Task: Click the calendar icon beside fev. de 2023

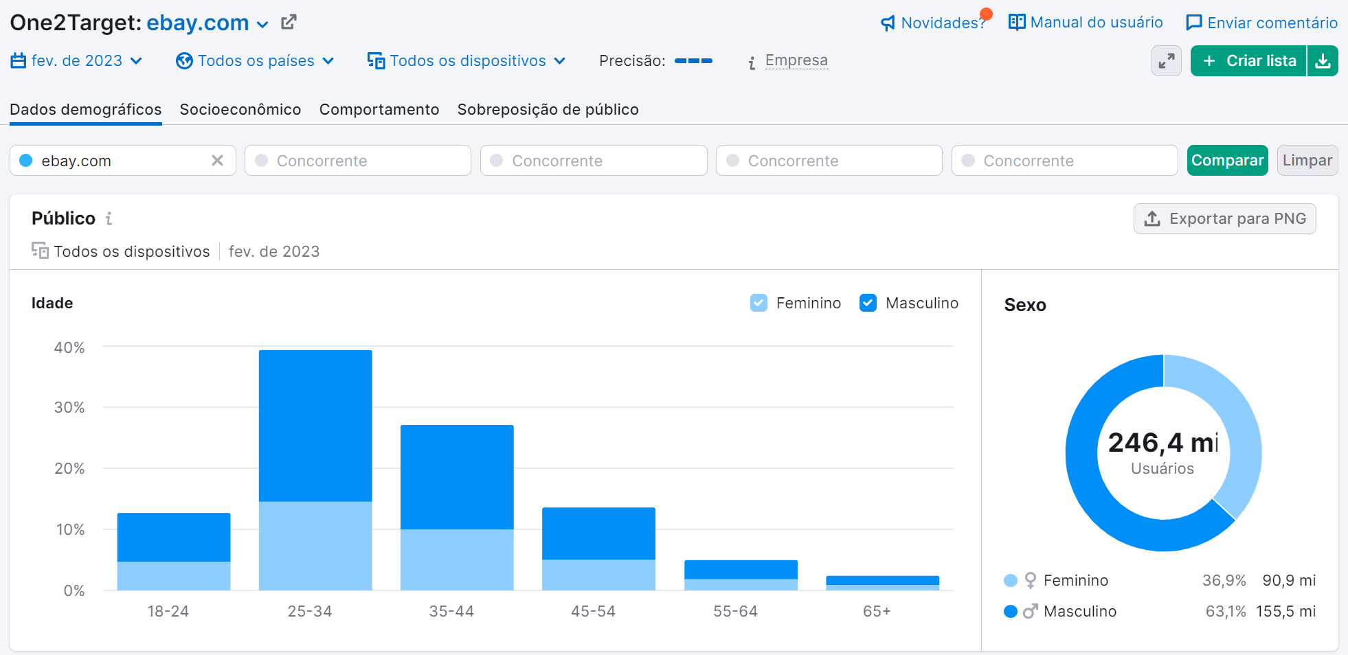Action: point(19,60)
